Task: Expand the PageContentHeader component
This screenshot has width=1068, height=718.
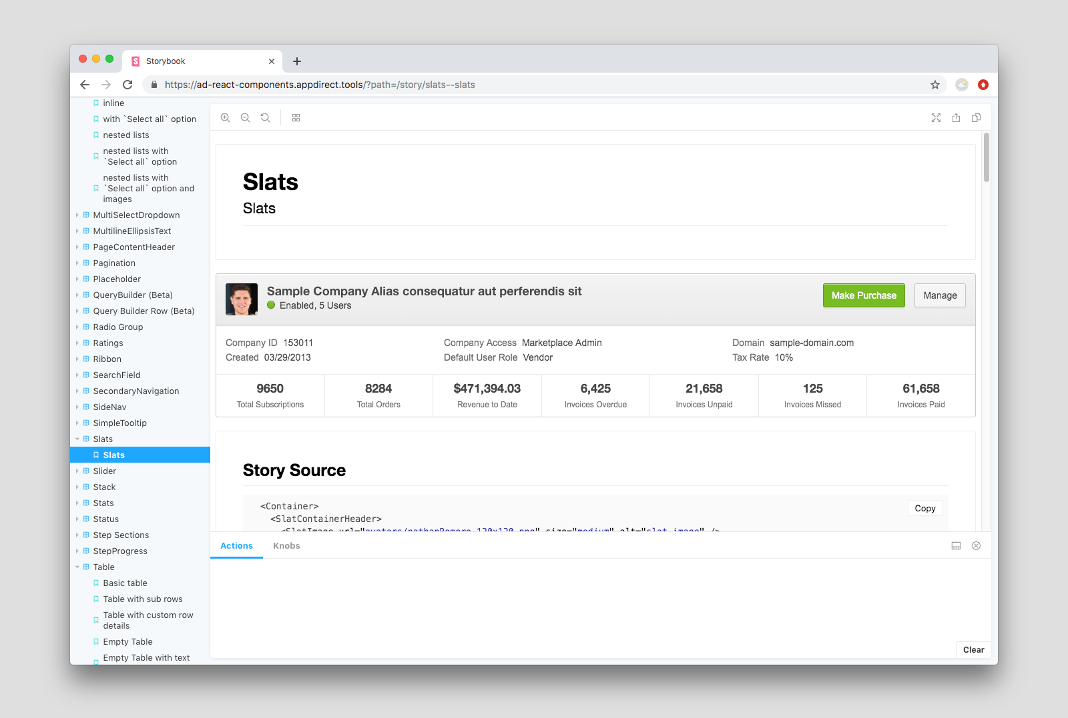Action: (134, 247)
